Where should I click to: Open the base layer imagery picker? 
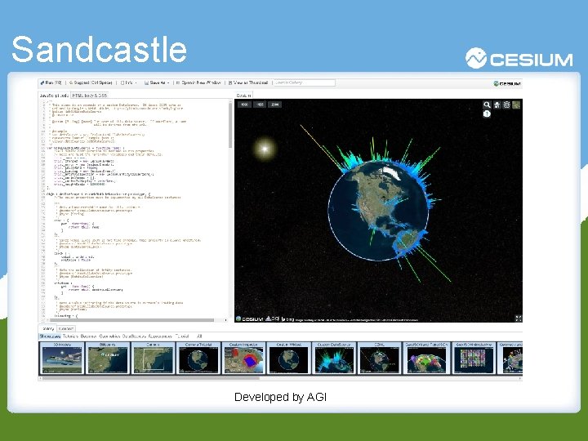pyautogui.click(x=516, y=105)
